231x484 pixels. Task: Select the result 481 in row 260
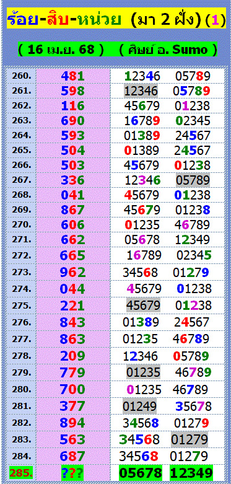(x=73, y=76)
